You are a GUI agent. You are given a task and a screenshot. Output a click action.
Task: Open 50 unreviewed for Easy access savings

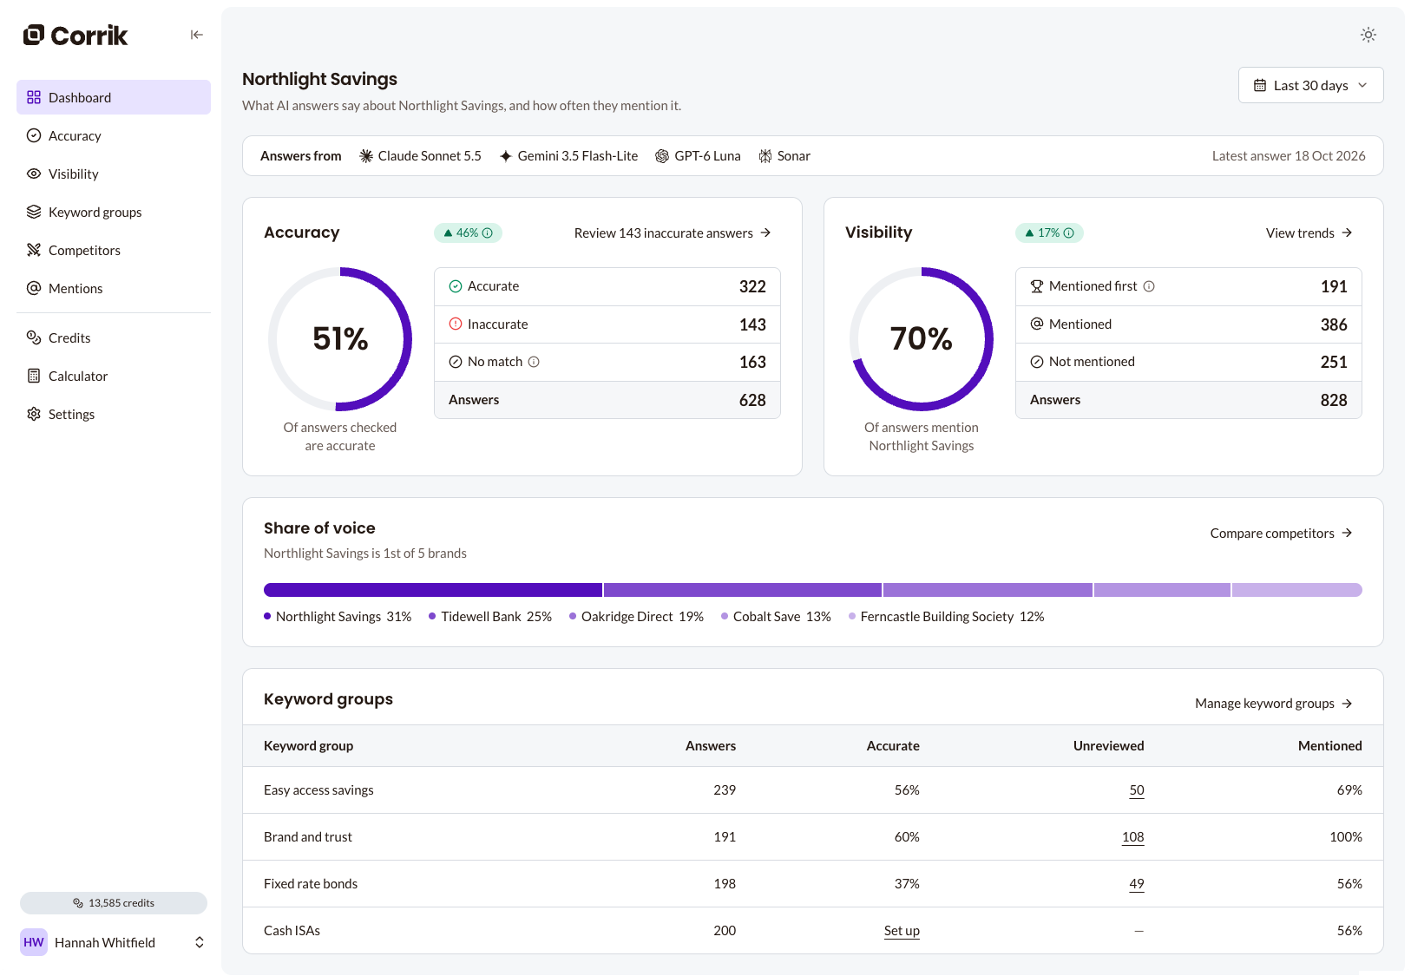click(1137, 790)
